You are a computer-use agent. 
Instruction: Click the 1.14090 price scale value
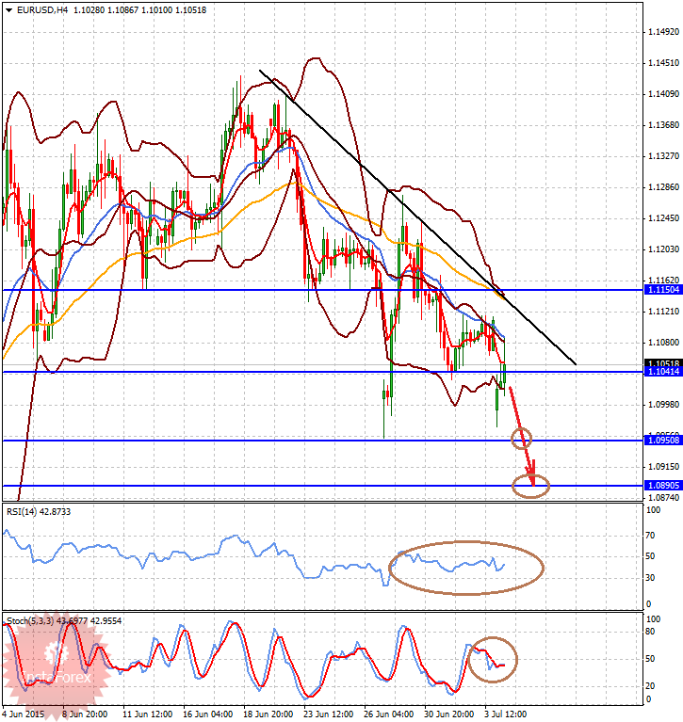[x=663, y=94]
